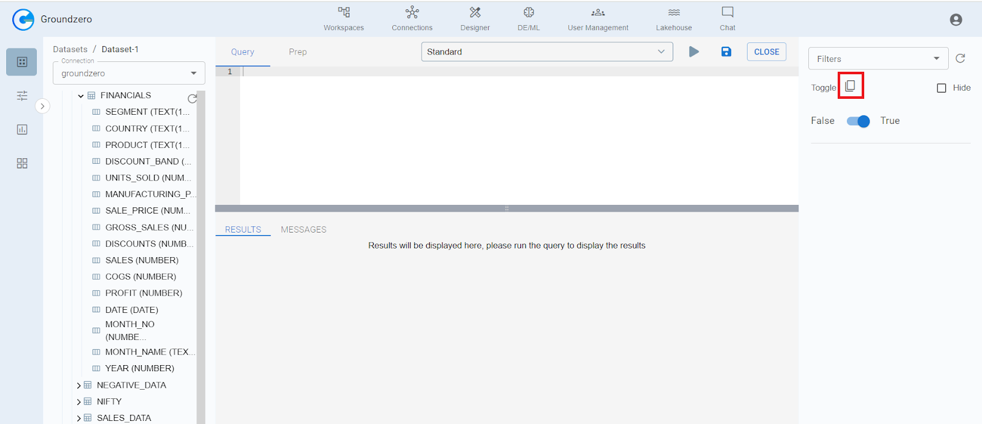Open the sliders settings icon in left sidebar
The image size is (982, 424).
22,96
